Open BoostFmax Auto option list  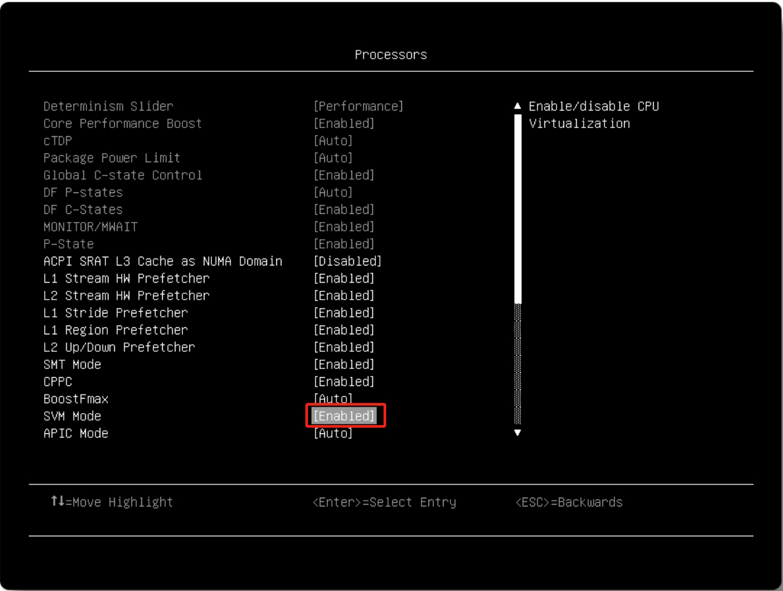pyautogui.click(x=333, y=399)
